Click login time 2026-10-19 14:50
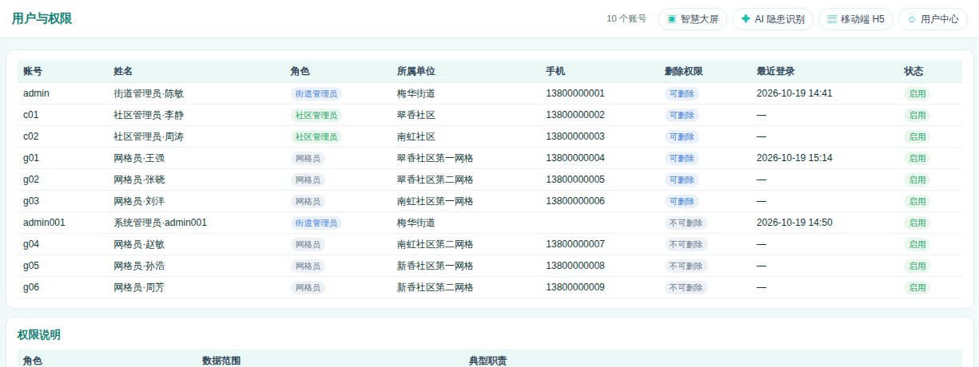The width and height of the screenshot is (979, 367). (794, 223)
